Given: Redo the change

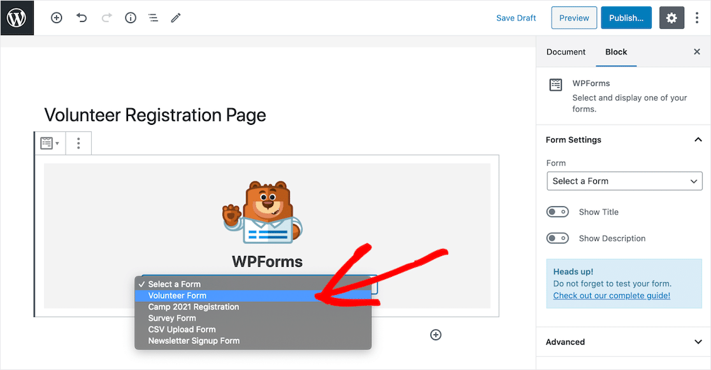Looking at the screenshot, I should click(106, 18).
